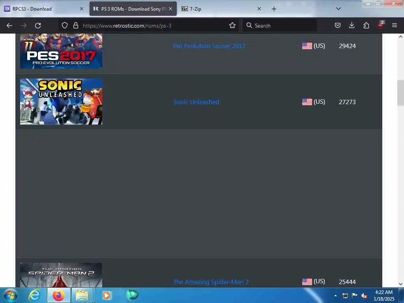Open the Firefox downloads panel
The image size is (404, 303).
(352, 25)
